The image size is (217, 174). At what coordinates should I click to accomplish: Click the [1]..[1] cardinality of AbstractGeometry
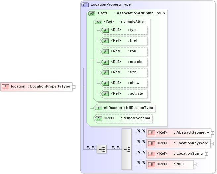coord(141,131)
